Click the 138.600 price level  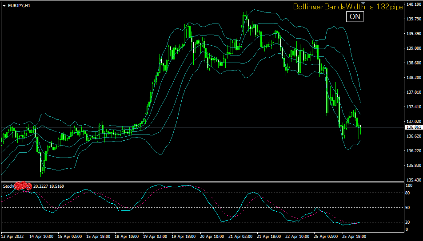click(x=414, y=63)
